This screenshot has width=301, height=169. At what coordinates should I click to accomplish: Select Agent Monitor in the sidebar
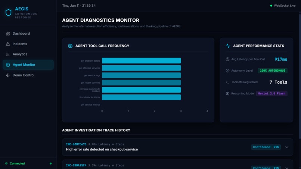click(x=28, y=65)
